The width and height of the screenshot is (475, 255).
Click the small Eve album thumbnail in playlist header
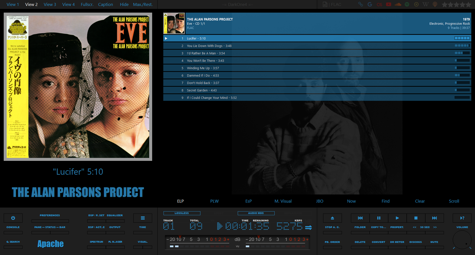(174, 23)
